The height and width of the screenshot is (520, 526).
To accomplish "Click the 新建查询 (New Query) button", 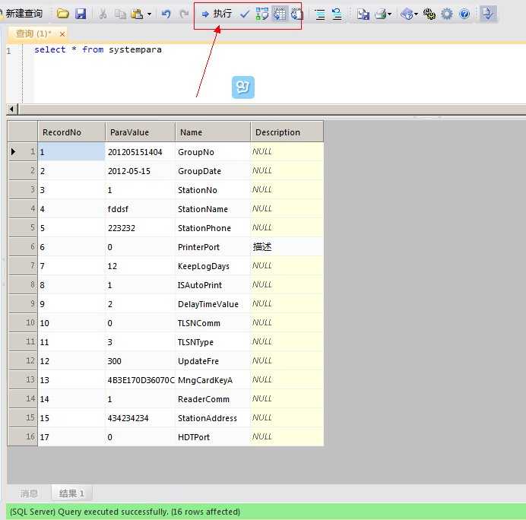I will [22, 14].
